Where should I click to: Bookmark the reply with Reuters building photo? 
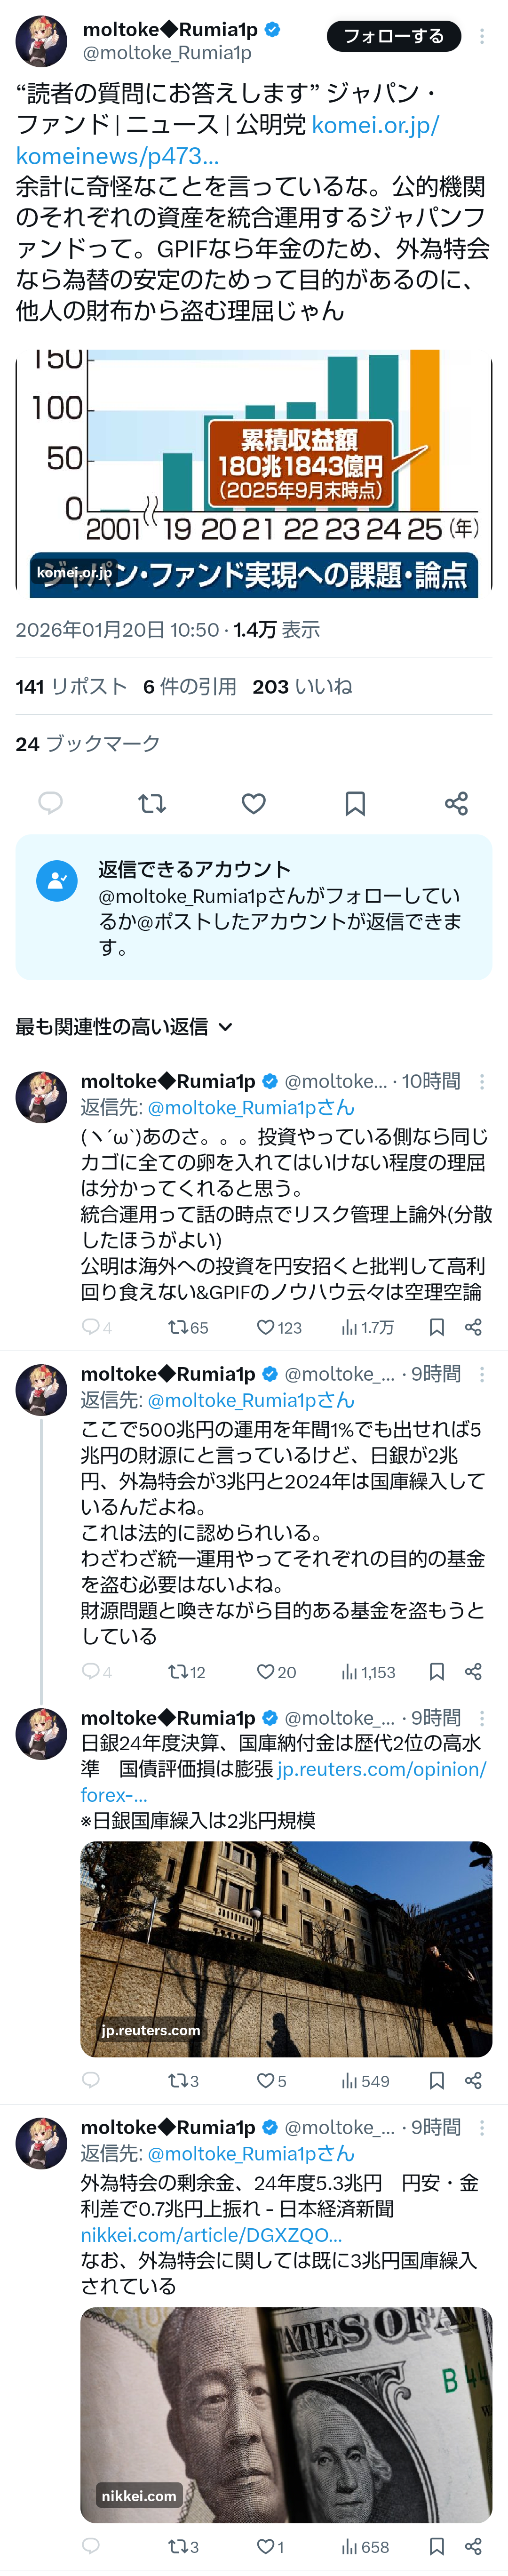[x=437, y=2081]
